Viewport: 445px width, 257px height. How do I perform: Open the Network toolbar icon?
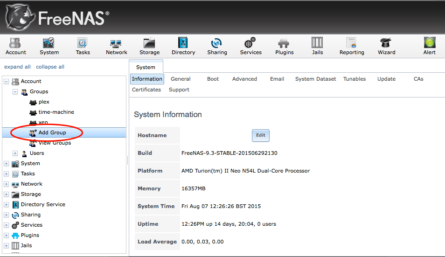coord(116,46)
